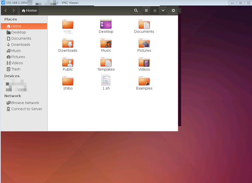
Task: Open Music in the sidebar
Action: point(24,51)
